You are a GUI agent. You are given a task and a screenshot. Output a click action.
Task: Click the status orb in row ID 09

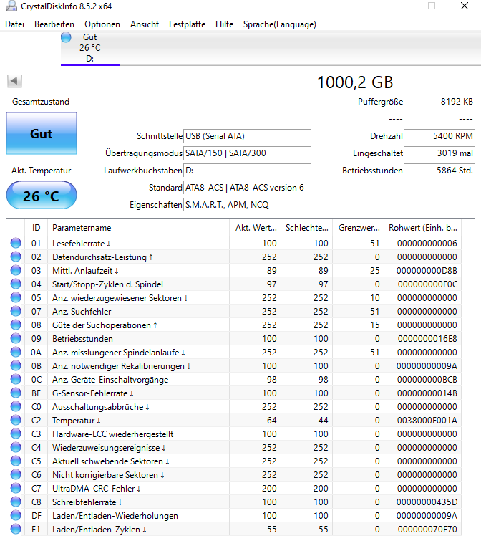coord(16,338)
